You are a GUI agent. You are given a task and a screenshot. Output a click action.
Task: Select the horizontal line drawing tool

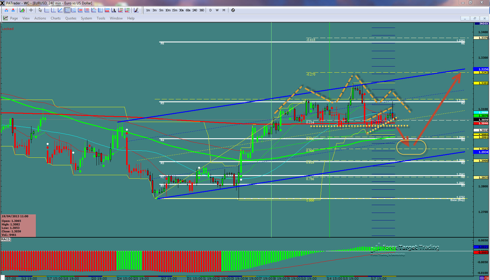pos(47,10)
